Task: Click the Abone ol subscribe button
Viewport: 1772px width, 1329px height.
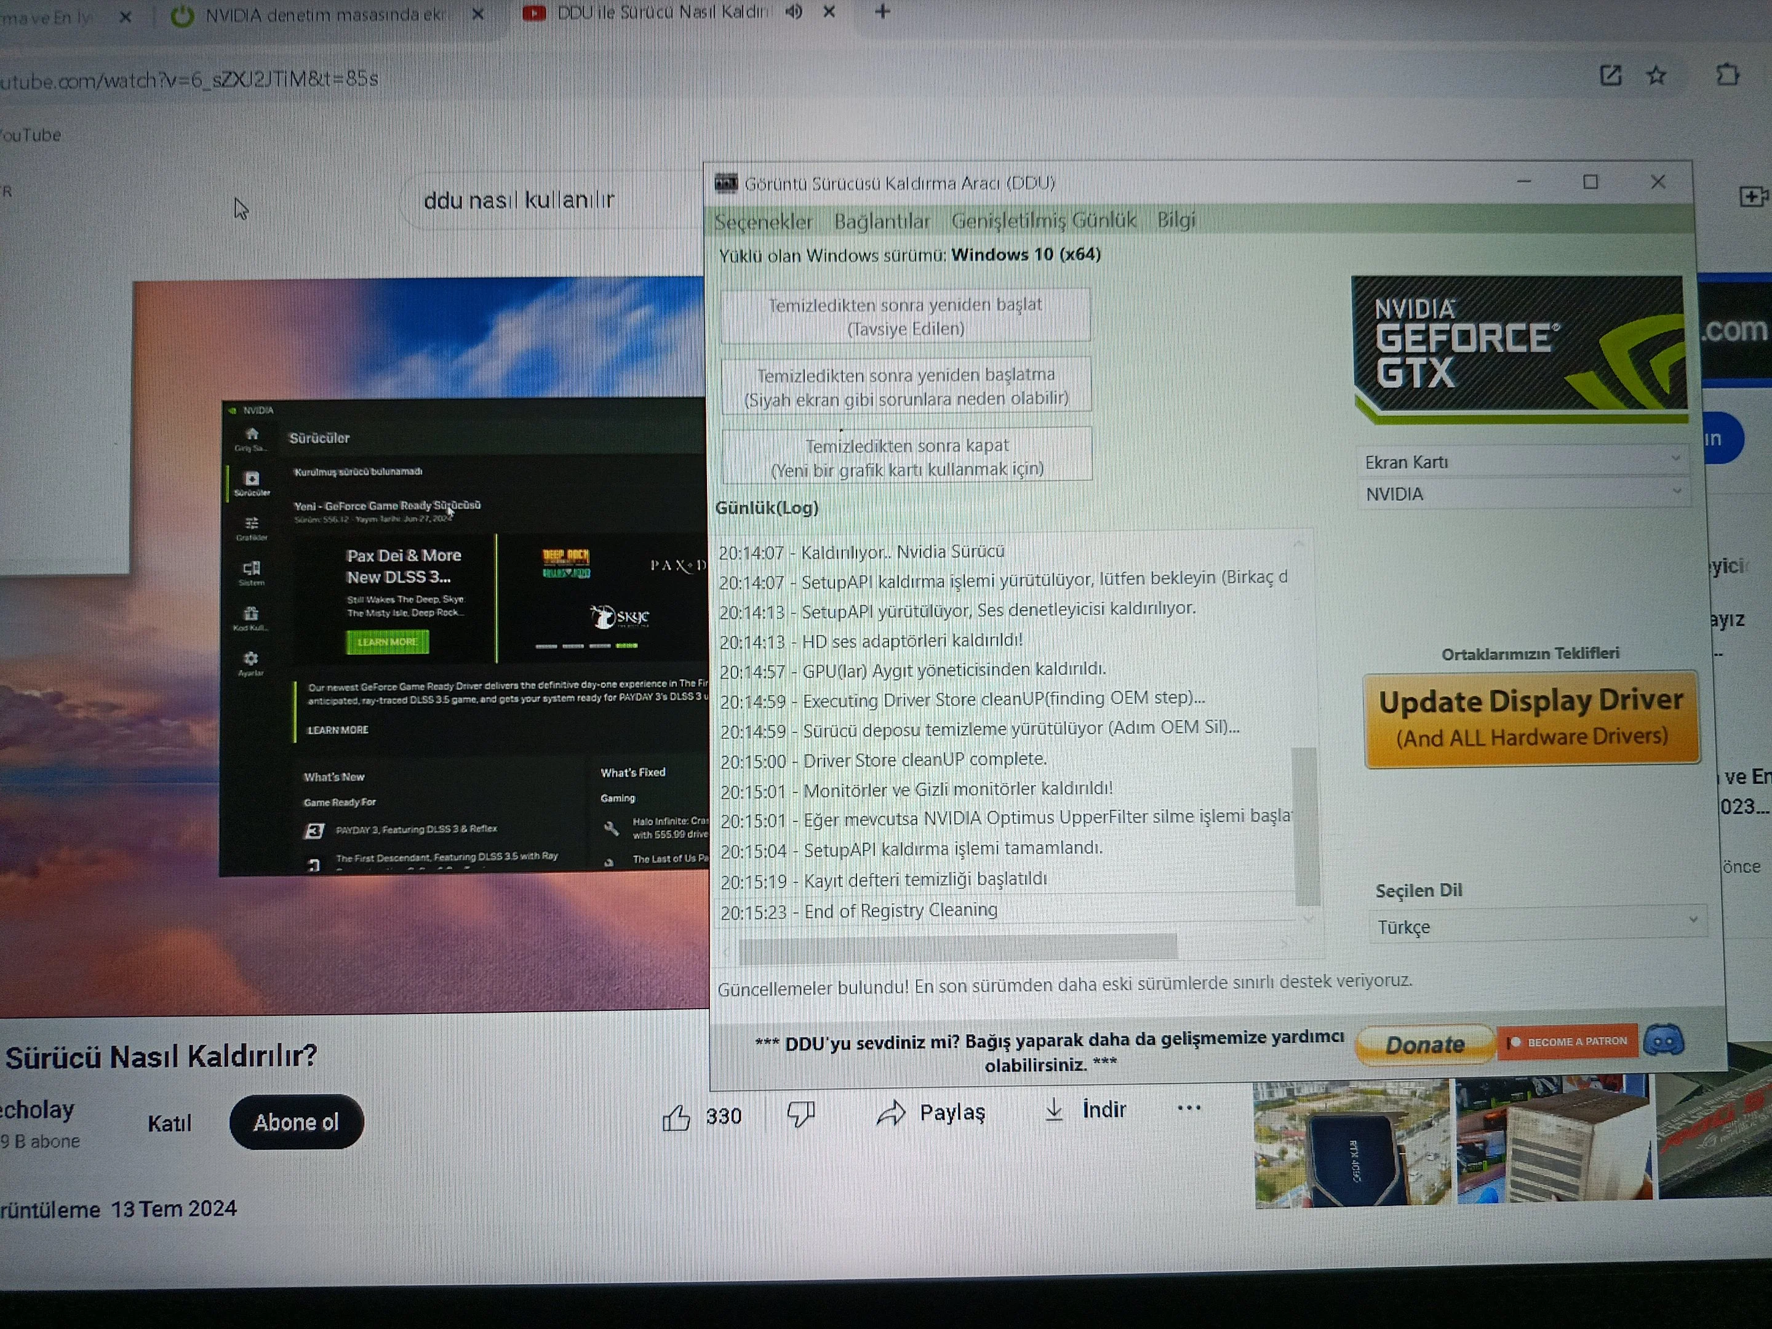Action: pyautogui.click(x=295, y=1122)
